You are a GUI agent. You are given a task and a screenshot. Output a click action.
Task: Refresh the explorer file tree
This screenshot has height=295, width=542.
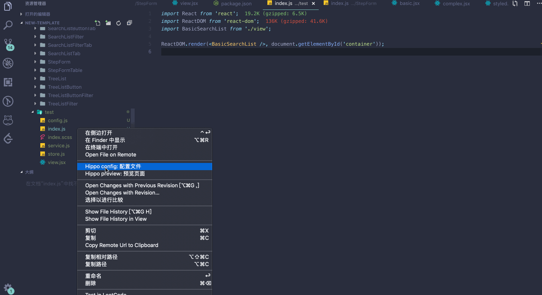(x=119, y=23)
